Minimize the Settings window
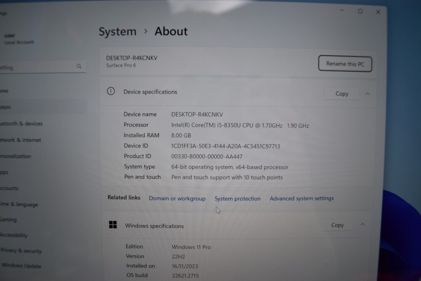This screenshot has width=421, height=281. point(342,11)
